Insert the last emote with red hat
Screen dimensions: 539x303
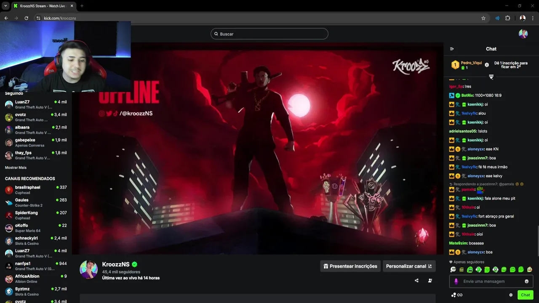pos(529,269)
